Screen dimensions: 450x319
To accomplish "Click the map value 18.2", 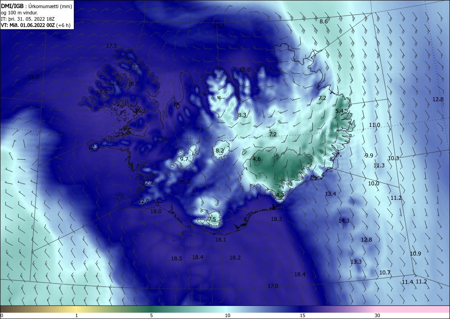I will (x=235, y=258).
